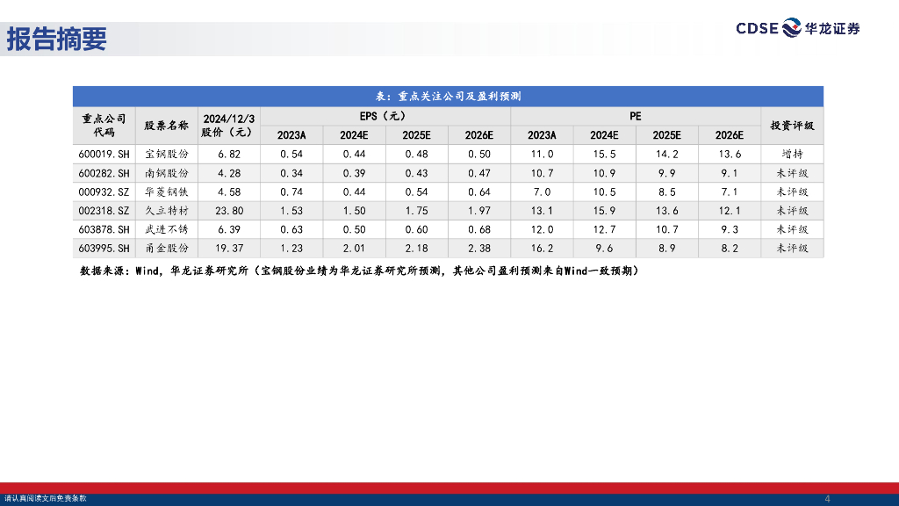The image size is (899, 506).
Task: Select stock name 甬金股份
Action: pos(166,249)
